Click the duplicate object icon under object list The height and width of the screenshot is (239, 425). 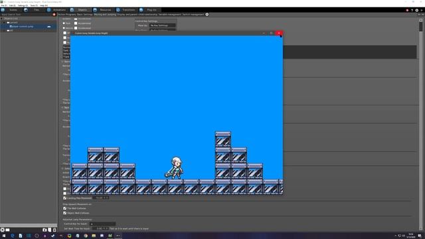pyautogui.click(x=50, y=230)
